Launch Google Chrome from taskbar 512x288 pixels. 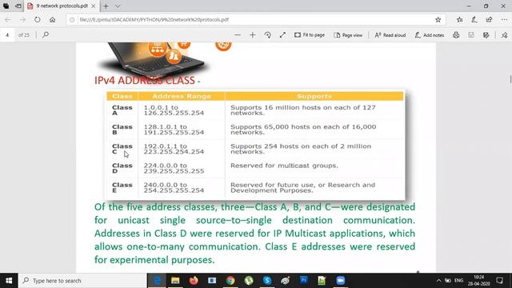click(x=230, y=281)
